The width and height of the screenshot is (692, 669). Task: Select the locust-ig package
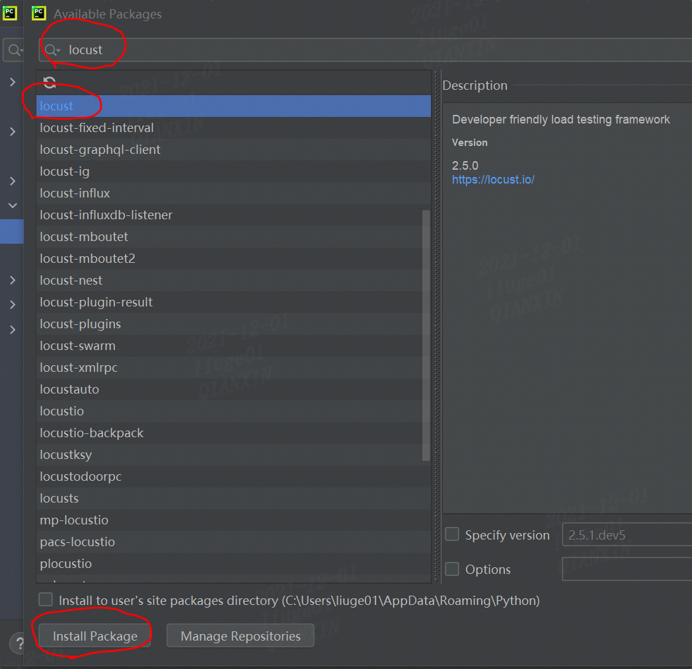(233, 172)
